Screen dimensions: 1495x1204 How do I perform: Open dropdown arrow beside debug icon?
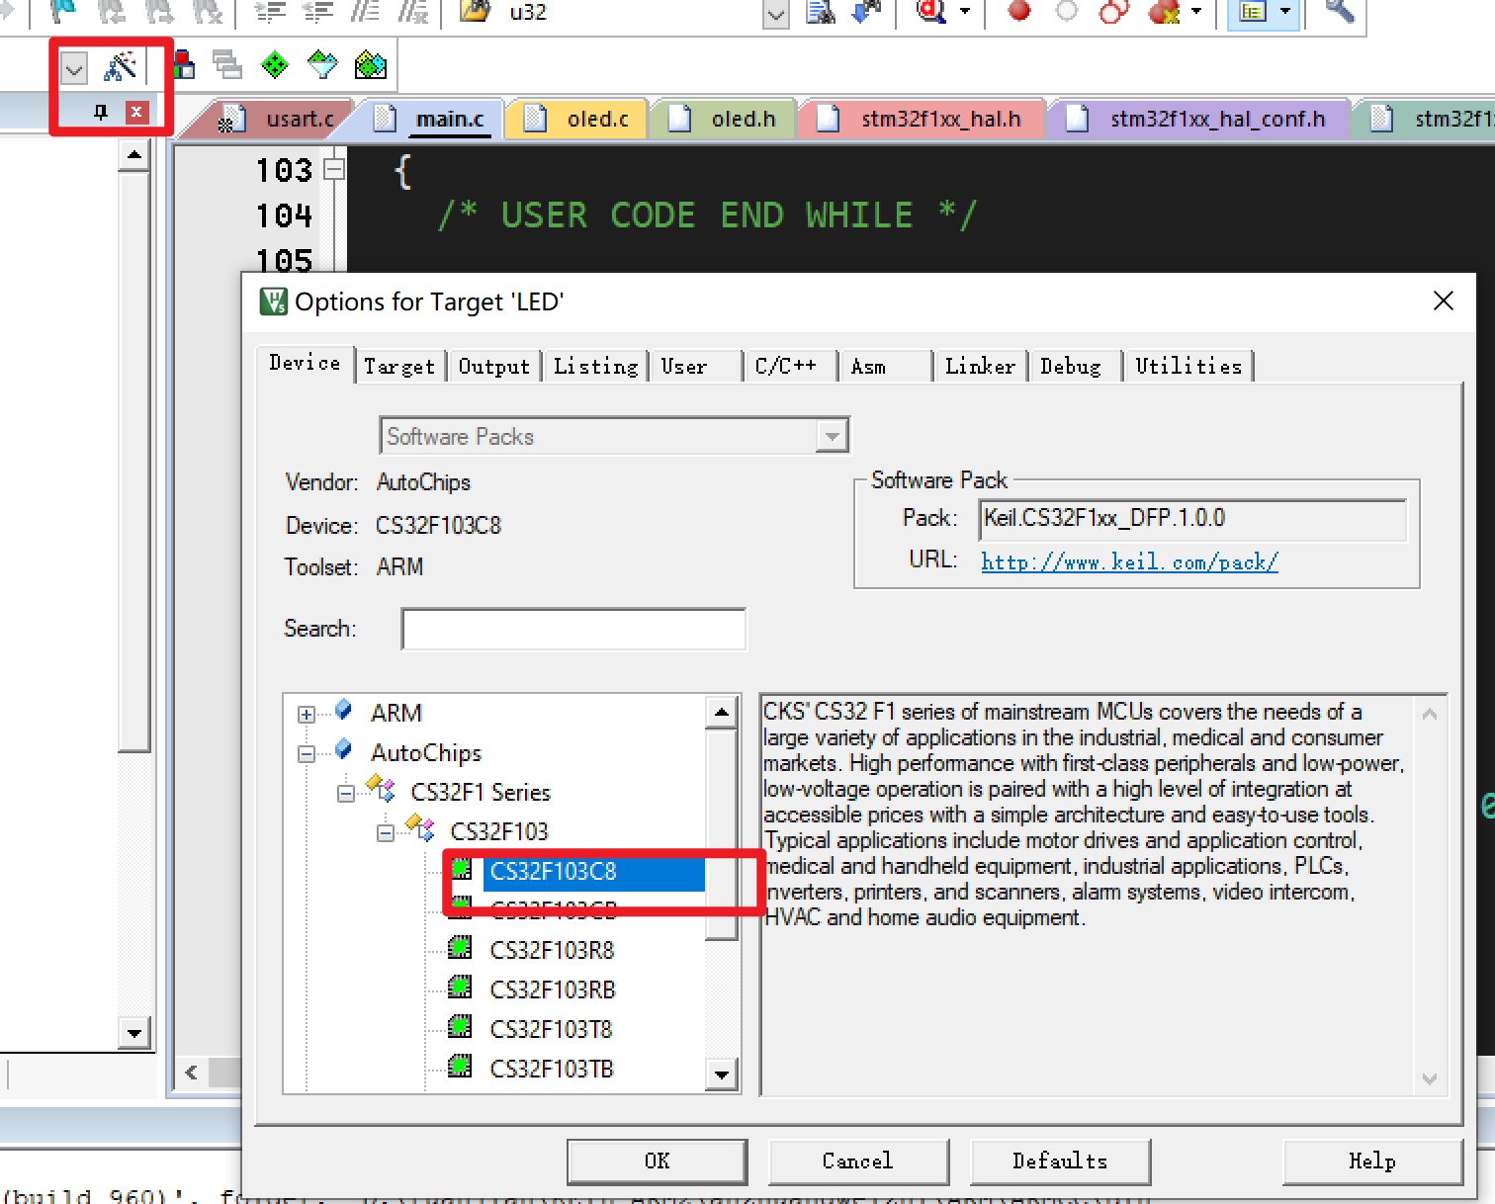pyautogui.click(x=965, y=12)
